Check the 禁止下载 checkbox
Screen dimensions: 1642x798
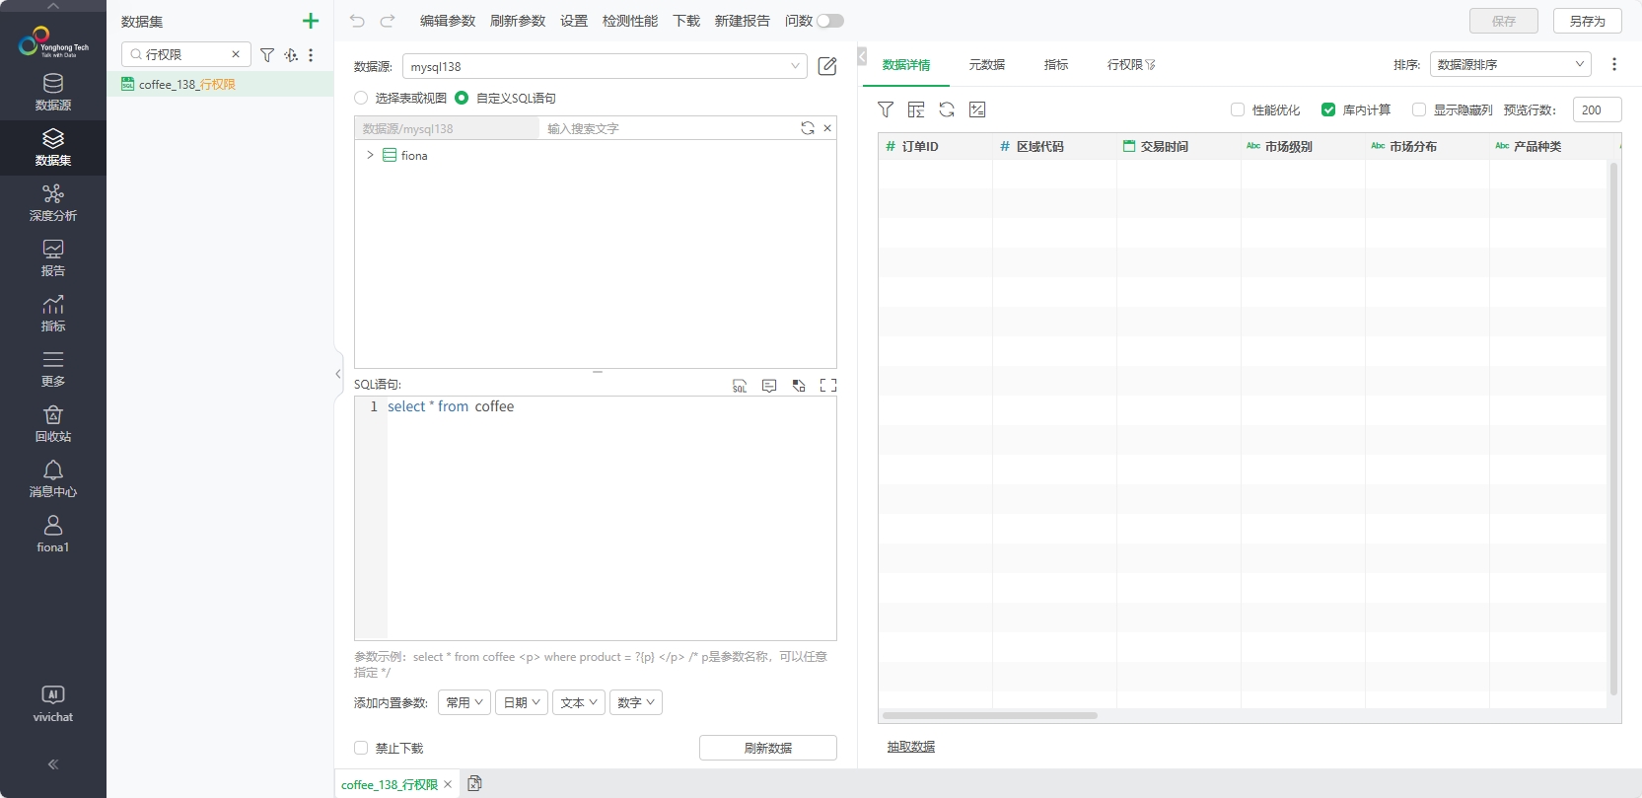[361, 748]
